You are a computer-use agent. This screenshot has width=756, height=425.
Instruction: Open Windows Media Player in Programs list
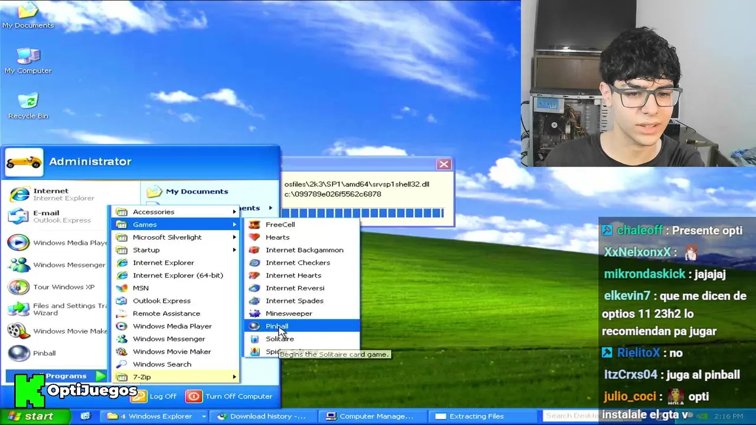(176, 326)
